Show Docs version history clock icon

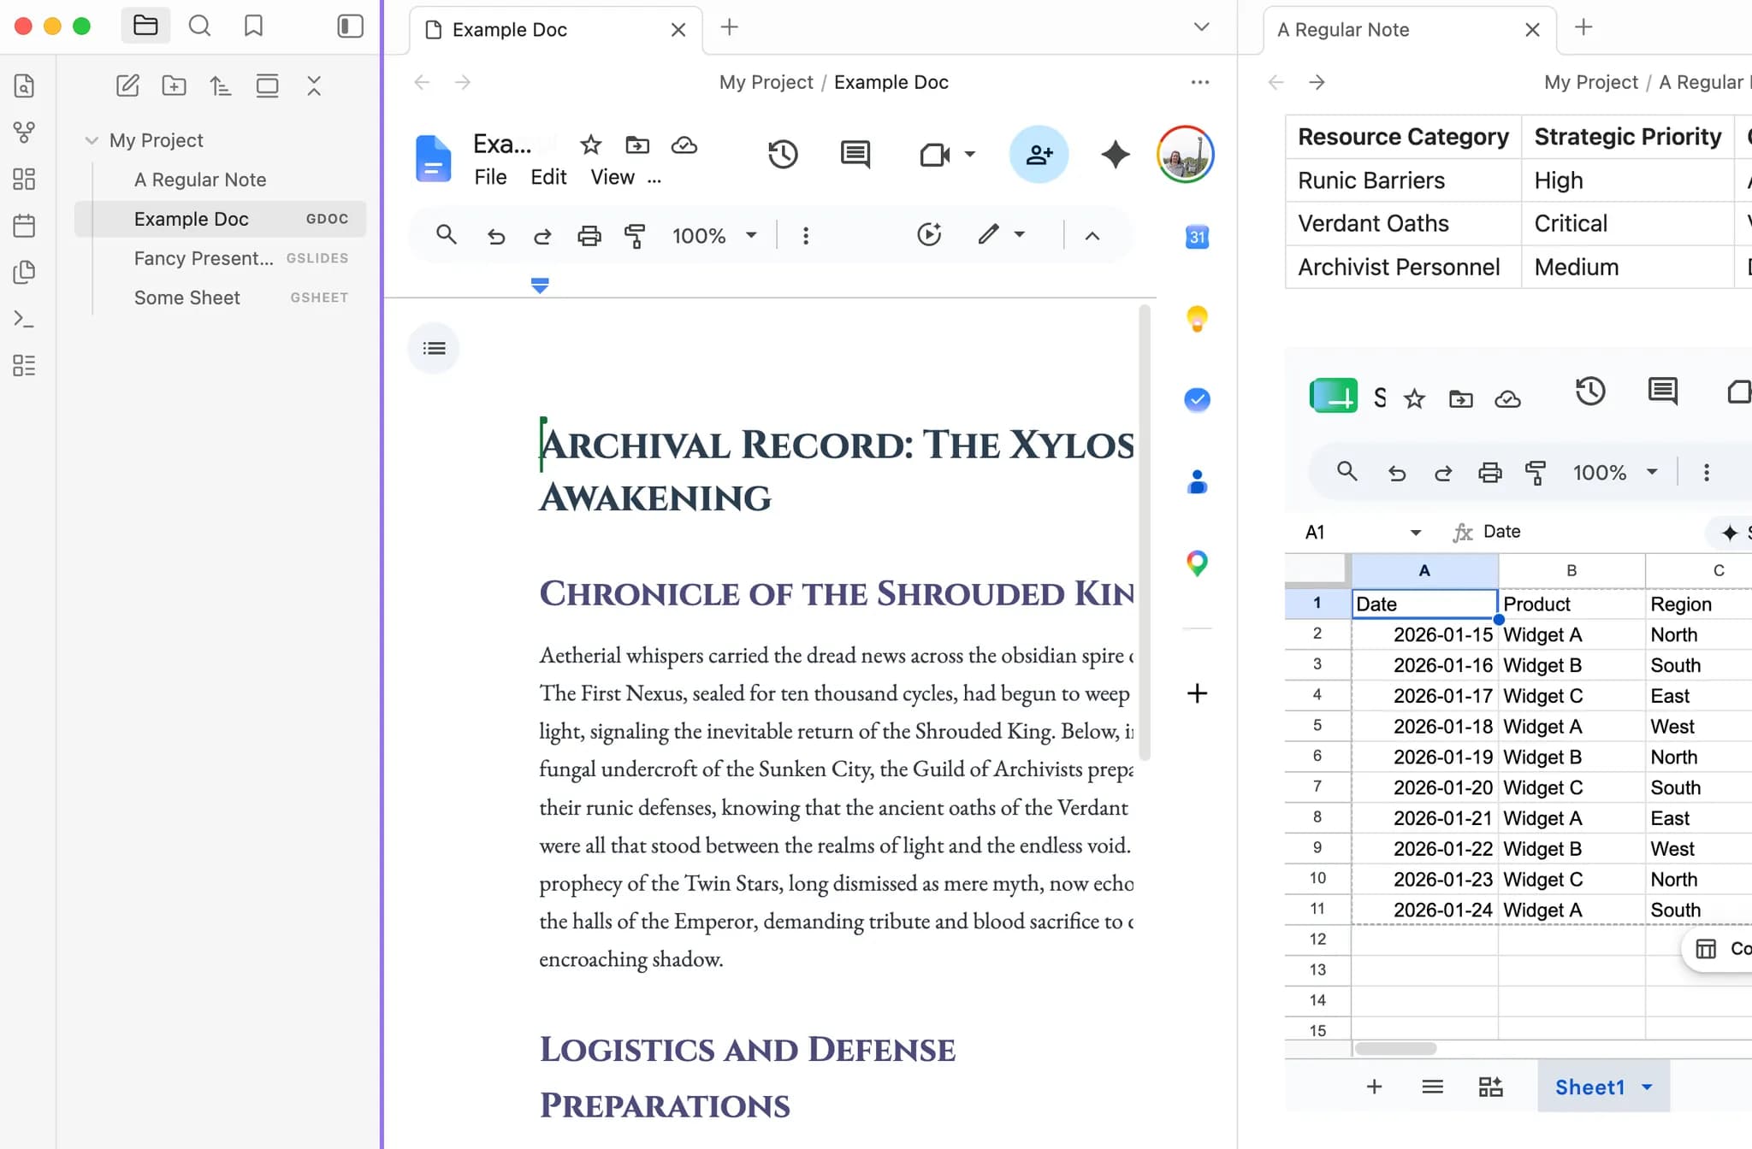tap(783, 155)
